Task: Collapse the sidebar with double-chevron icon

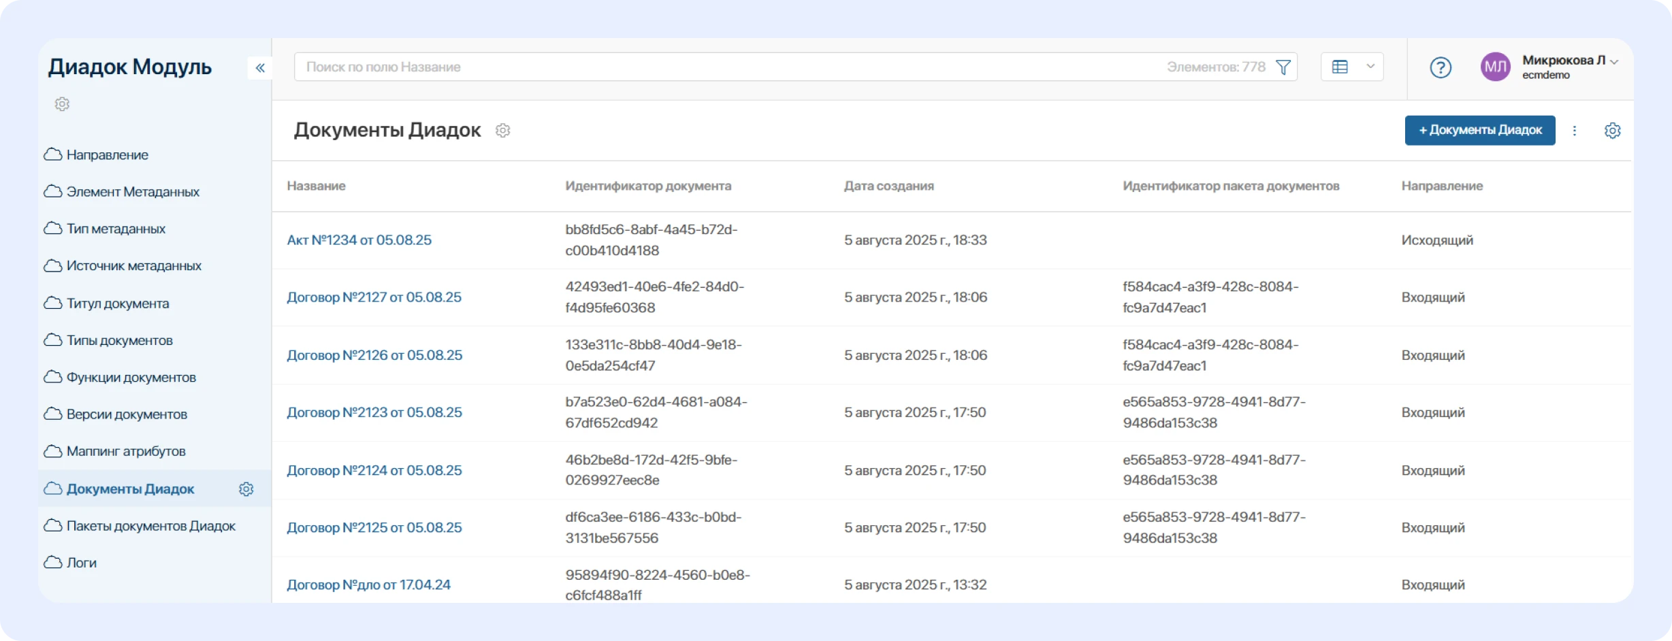Action: coord(260,67)
